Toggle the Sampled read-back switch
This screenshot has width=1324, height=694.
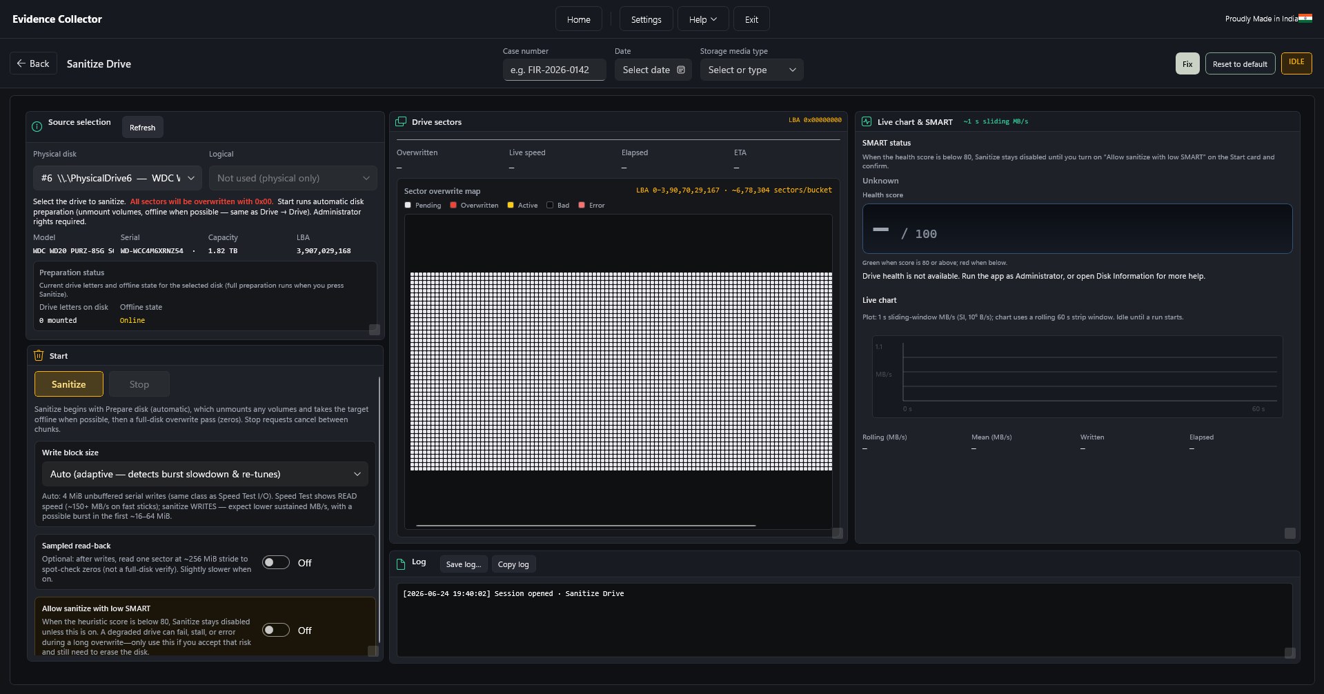pyautogui.click(x=276, y=562)
